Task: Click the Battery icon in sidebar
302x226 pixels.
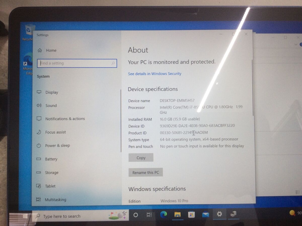Action: 39,159
